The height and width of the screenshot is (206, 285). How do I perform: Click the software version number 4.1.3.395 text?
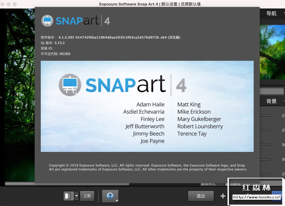(x=66, y=37)
